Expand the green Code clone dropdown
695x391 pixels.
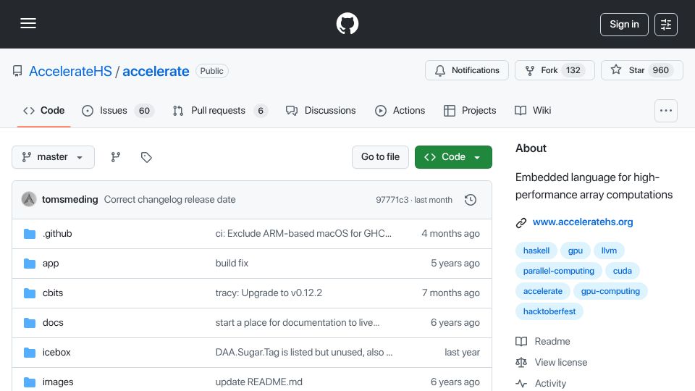point(453,157)
